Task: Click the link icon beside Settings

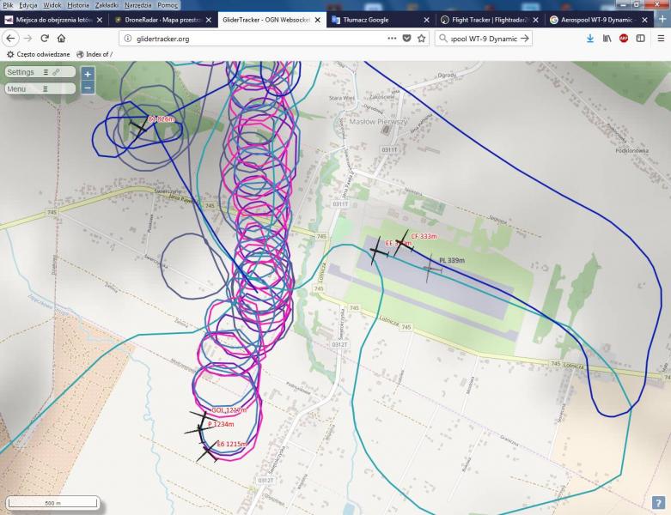Action: tap(56, 73)
